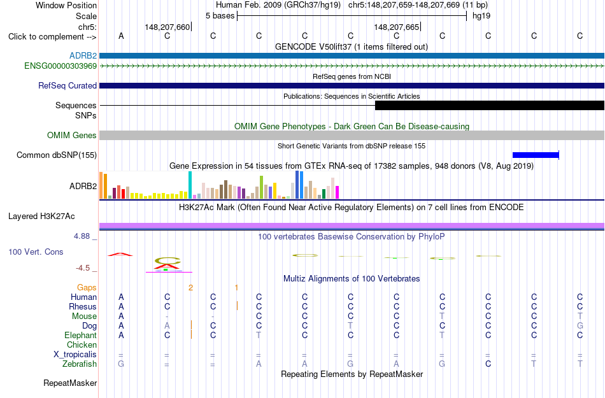Click the olive C over red A logo
Image resolution: width=605 pixels, height=398 pixels.
[167, 260]
